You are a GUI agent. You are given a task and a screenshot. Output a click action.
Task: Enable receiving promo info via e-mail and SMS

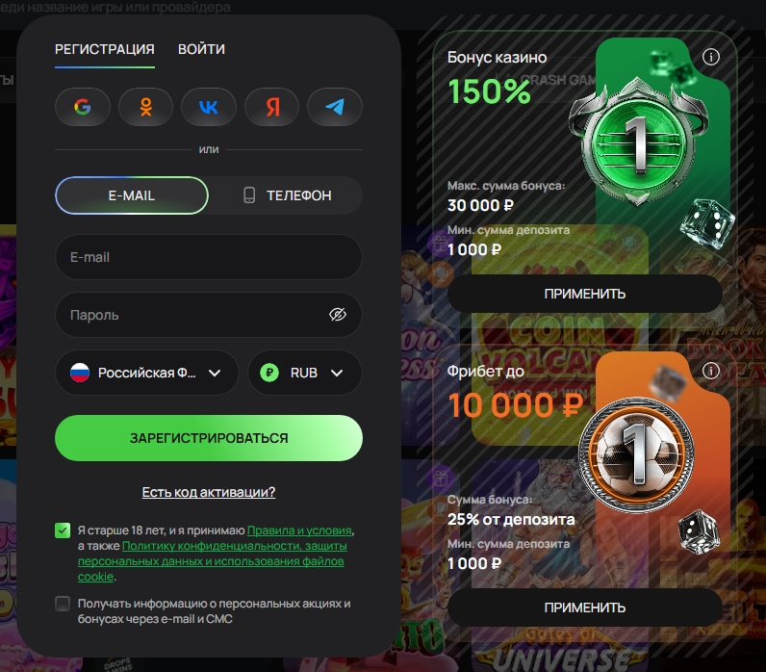[x=63, y=604]
